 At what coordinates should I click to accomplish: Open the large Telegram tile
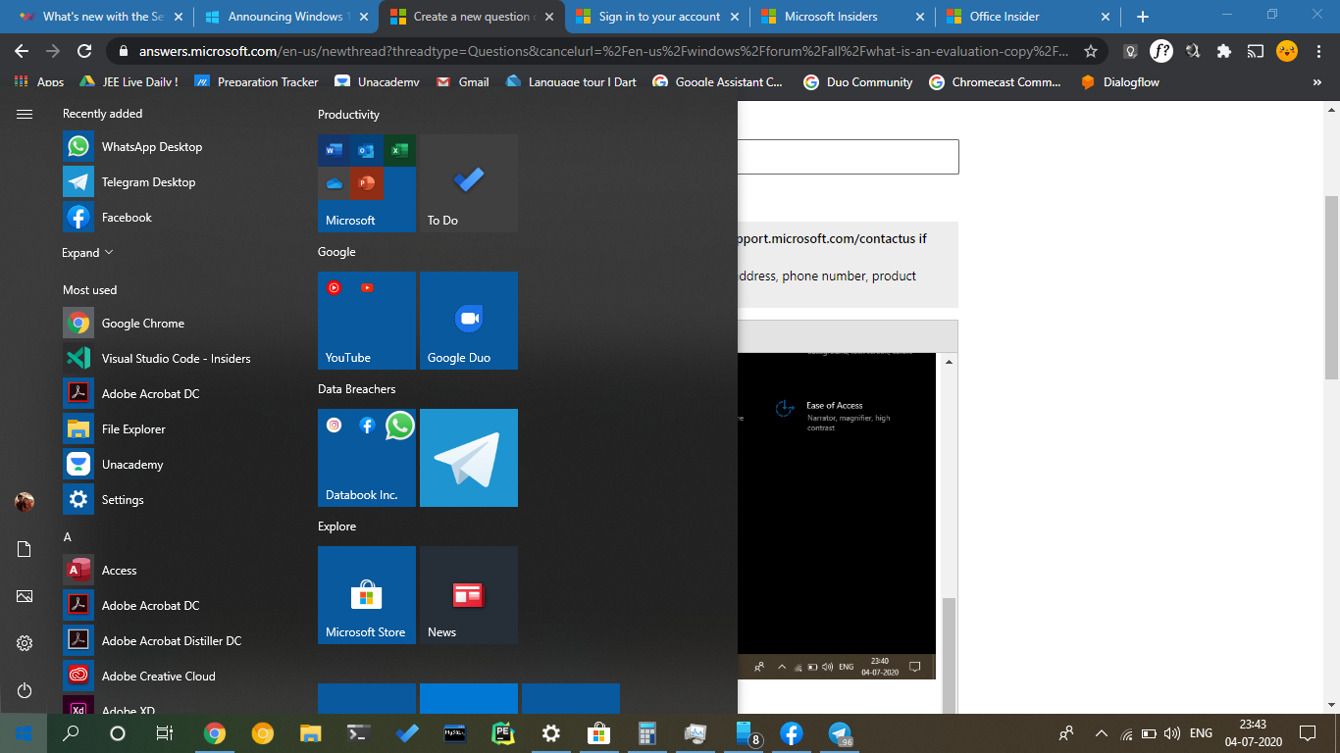pyautogui.click(x=469, y=458)
